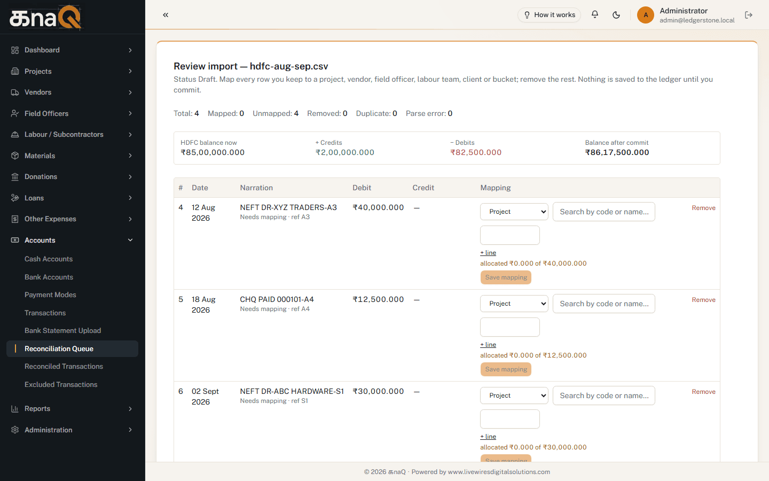Screen dimensions: 769x481
Task: Click the Labour / Subcontractors helmet icon
Action: point(15,135)
